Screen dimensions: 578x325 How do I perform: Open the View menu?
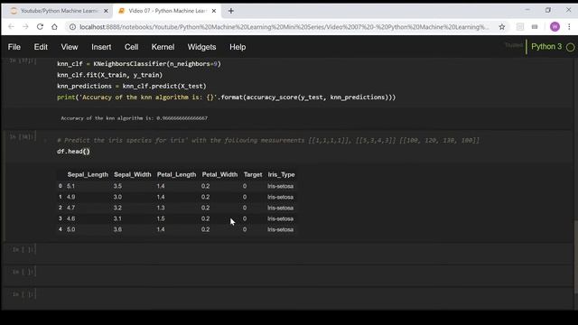click(x=70, y=47)
